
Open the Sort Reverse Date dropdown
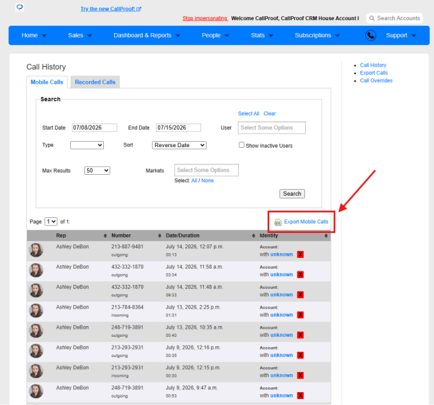coord(179,145)
